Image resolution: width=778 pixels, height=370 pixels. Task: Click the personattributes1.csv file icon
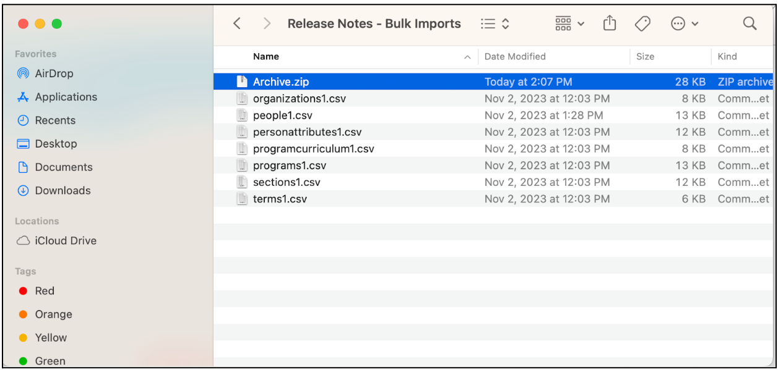242,132
